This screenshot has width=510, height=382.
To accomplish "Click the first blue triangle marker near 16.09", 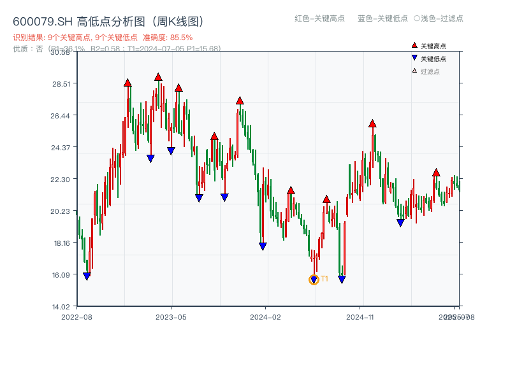I will pyautogui.click(x=87, y=275).
